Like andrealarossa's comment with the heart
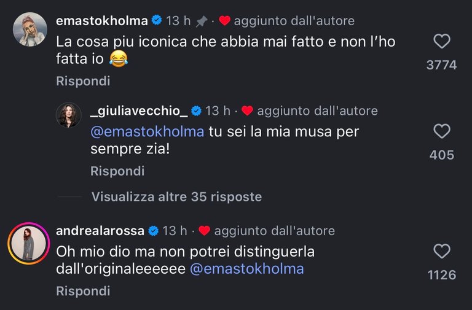 (x=441, y=251)
